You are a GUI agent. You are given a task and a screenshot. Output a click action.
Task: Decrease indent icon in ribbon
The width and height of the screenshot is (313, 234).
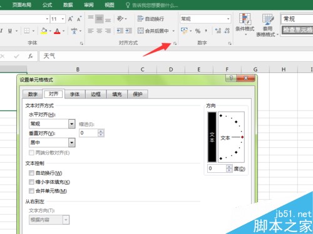[x=120, y=31]
